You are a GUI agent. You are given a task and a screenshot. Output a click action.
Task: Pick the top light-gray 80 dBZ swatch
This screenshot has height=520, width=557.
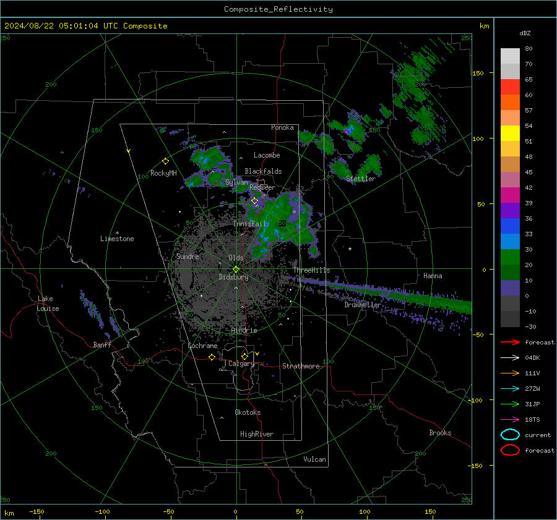point(510,56)
